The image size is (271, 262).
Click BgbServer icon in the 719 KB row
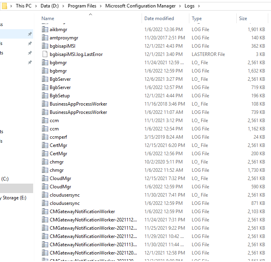[45, 87]
